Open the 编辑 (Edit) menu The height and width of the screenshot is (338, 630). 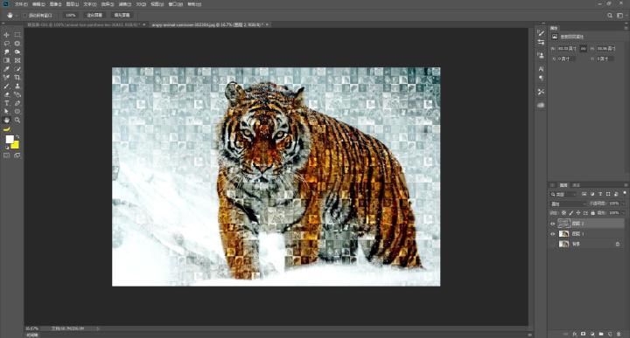point(38,4)
